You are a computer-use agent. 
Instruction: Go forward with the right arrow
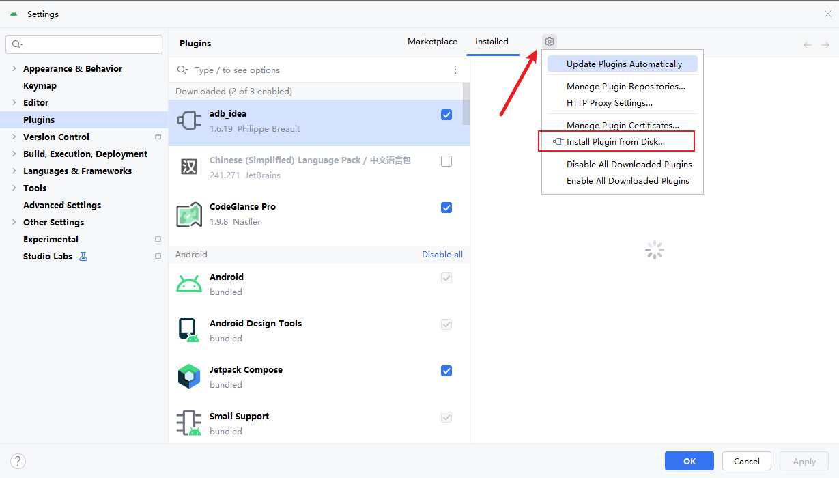click(825, 45)
